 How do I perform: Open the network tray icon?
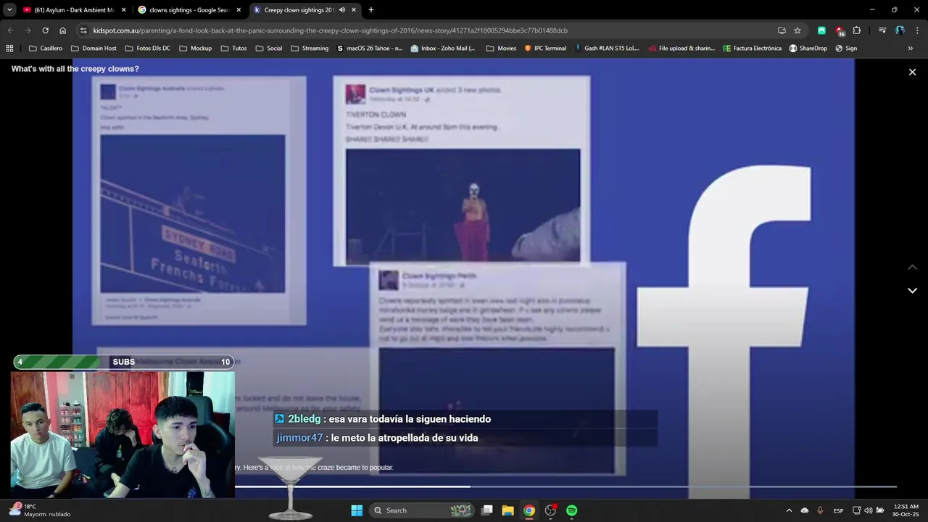click(856, 510)
